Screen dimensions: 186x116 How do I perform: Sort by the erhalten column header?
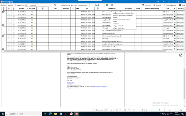[22, 9]
